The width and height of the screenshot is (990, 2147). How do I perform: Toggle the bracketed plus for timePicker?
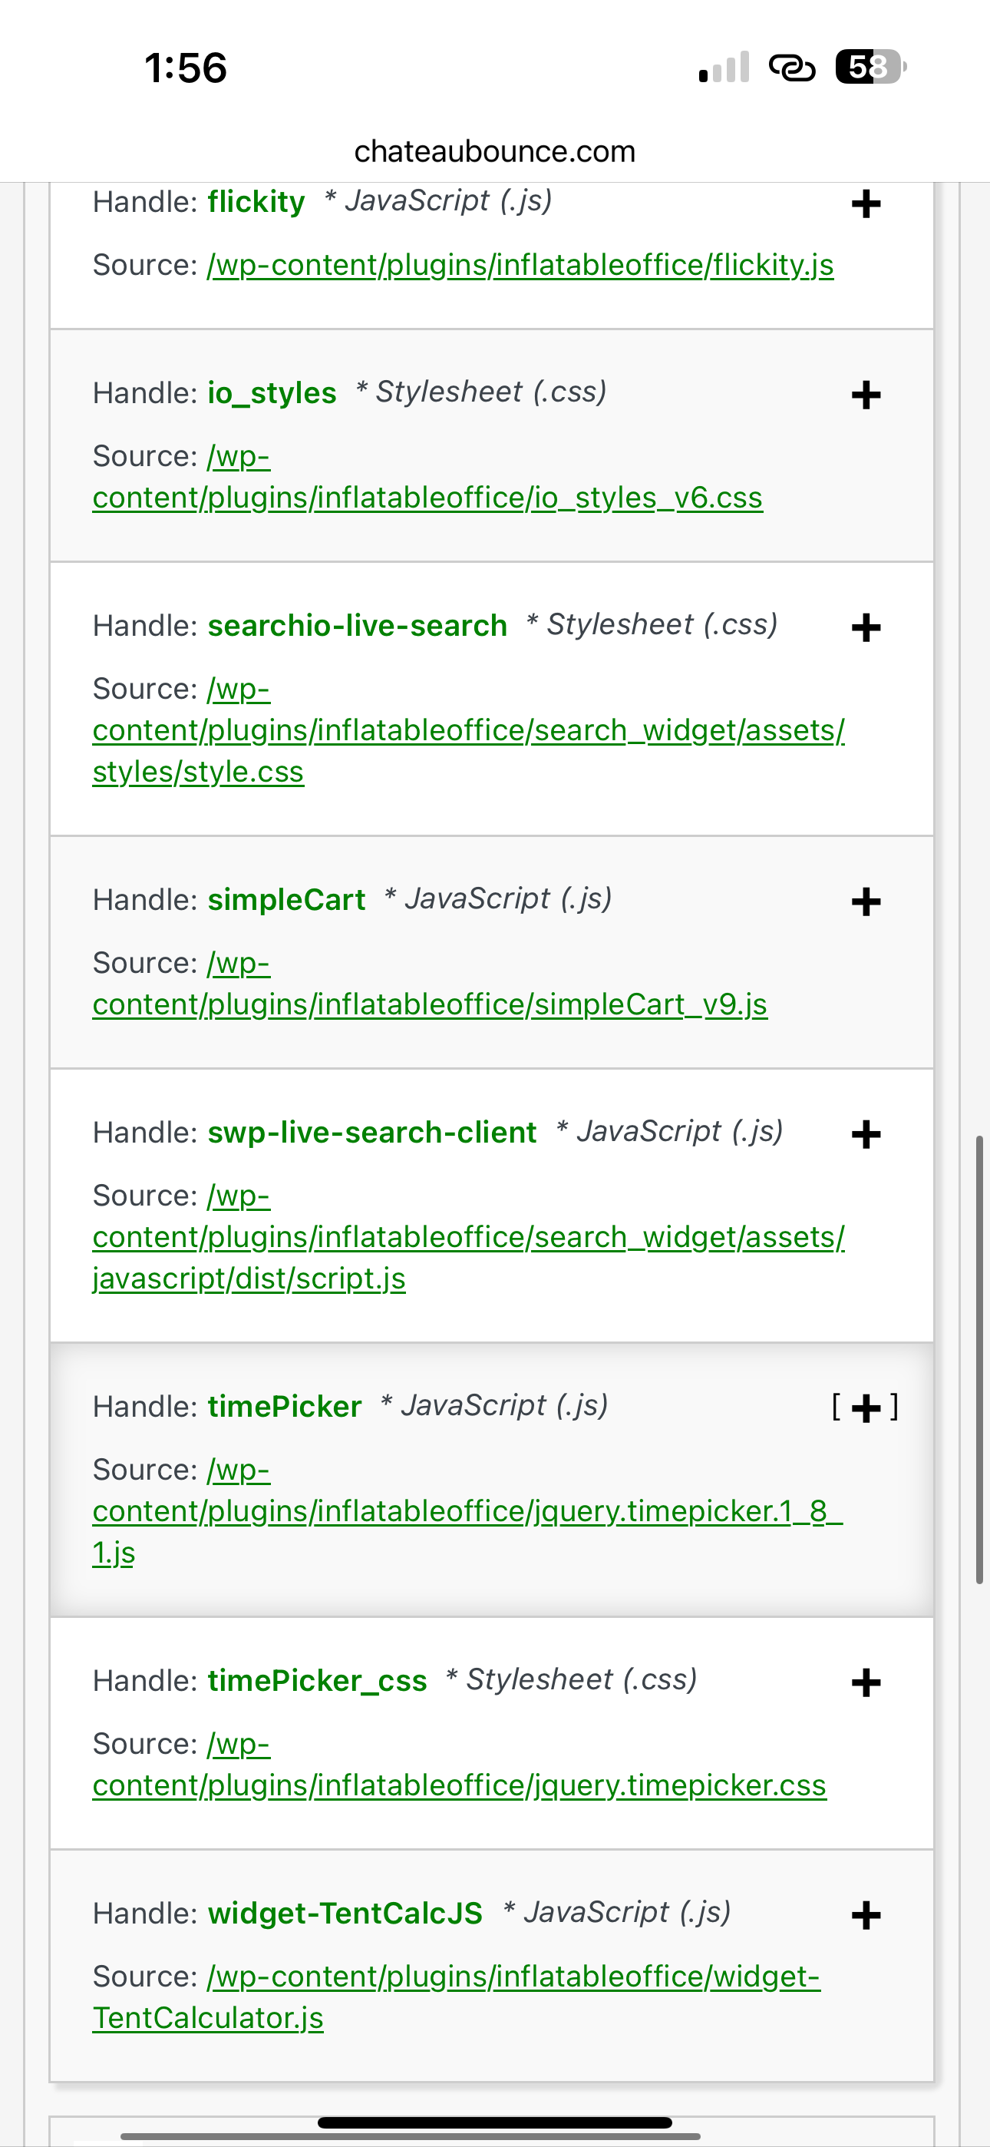point(866,1408)
